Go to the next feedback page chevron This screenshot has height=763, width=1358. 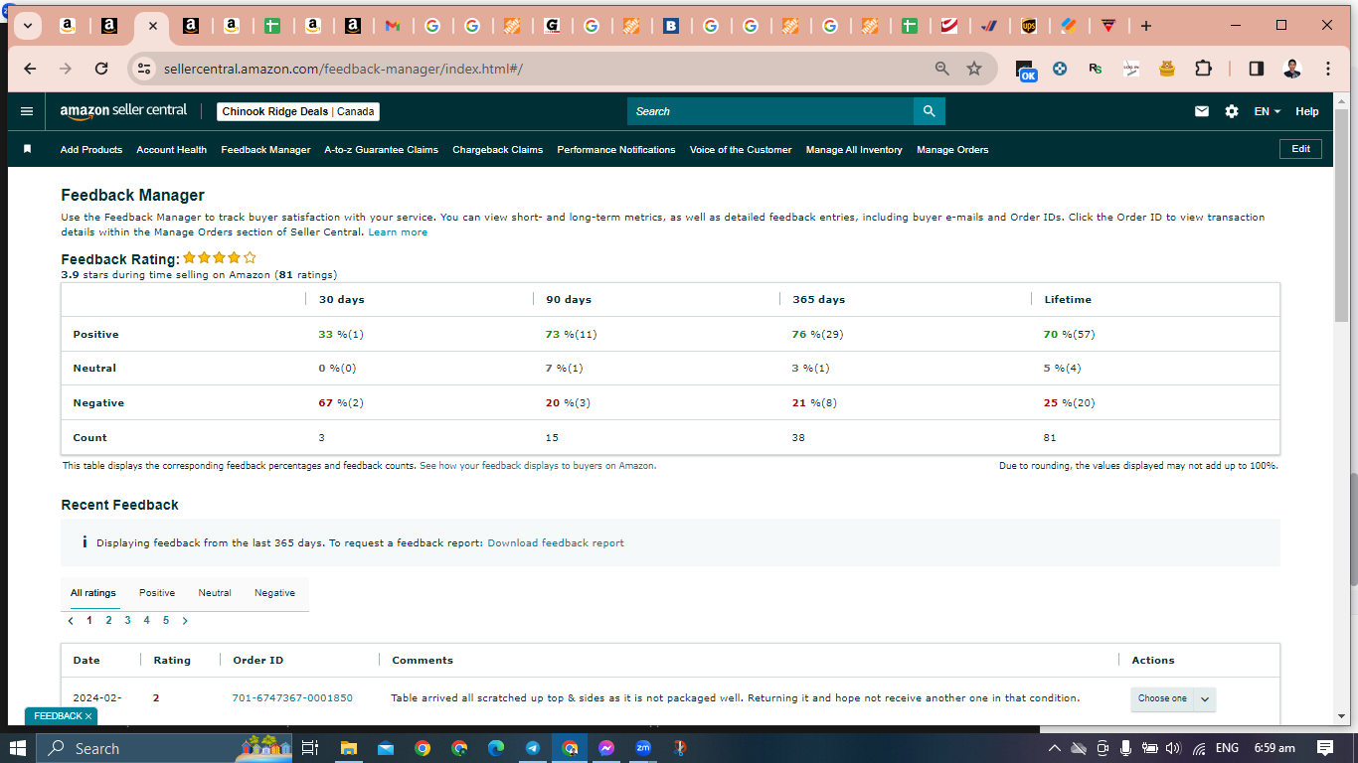click(185, 621)
